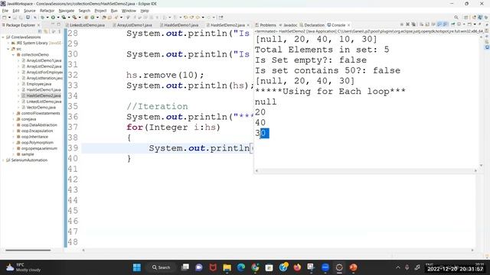Select the org.openqa.selenium package
Screen dimensions: 490x275
pos(39,148)
